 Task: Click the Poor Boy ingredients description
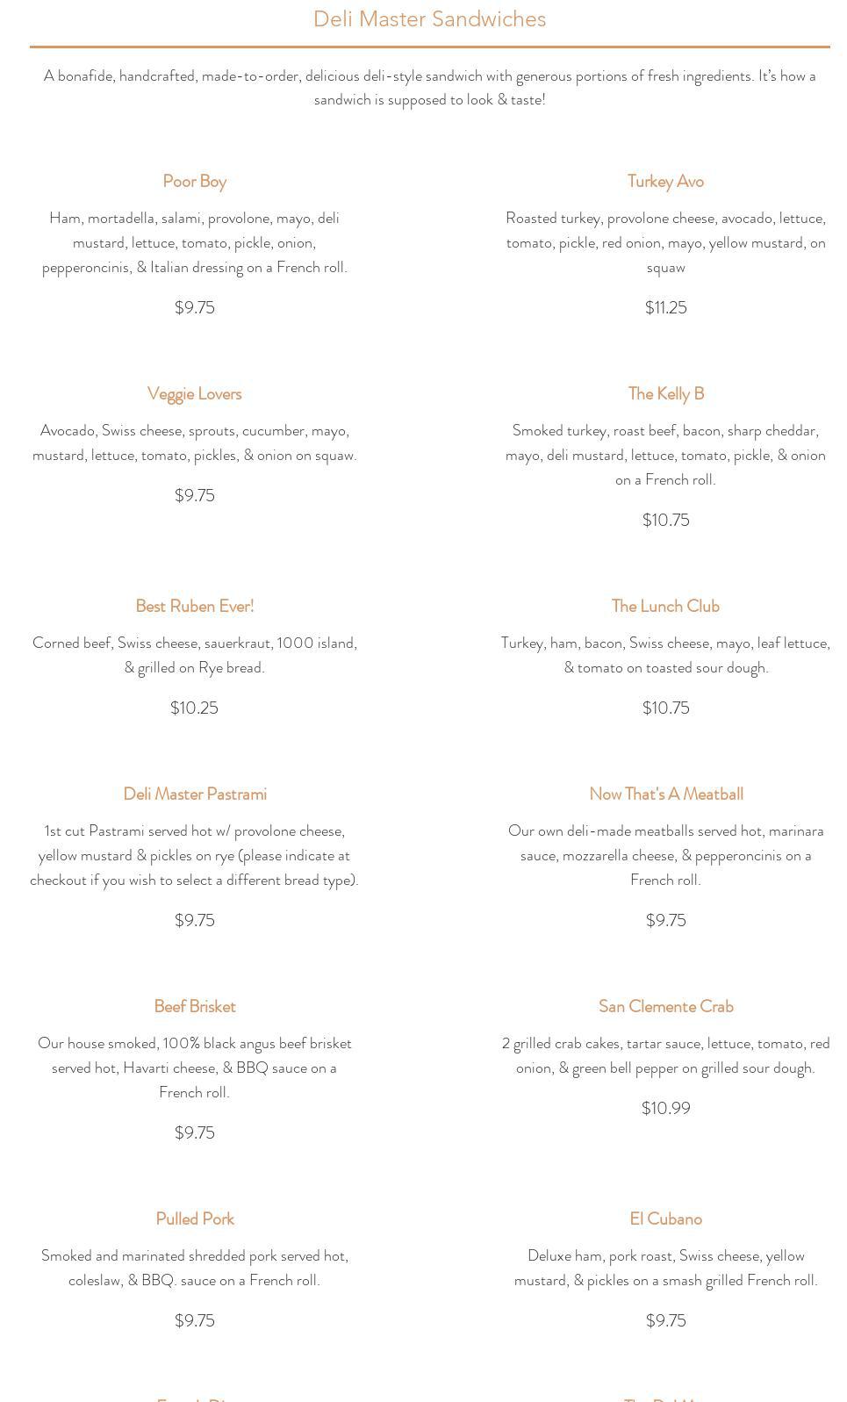coord(195,243)
